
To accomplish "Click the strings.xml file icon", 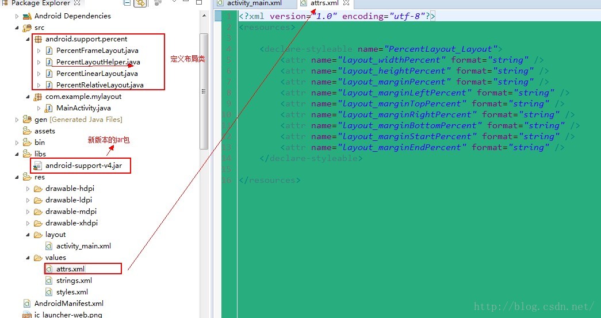I will tap(49, 281).
